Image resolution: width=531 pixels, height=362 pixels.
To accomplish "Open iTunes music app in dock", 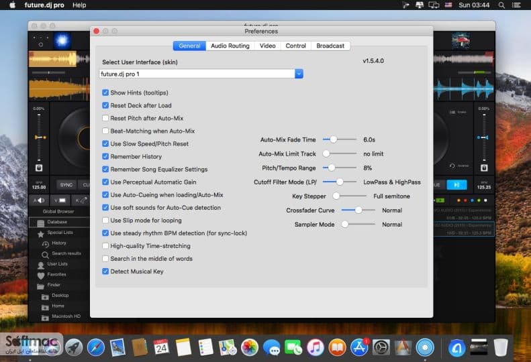I will [x=316, y=347].
